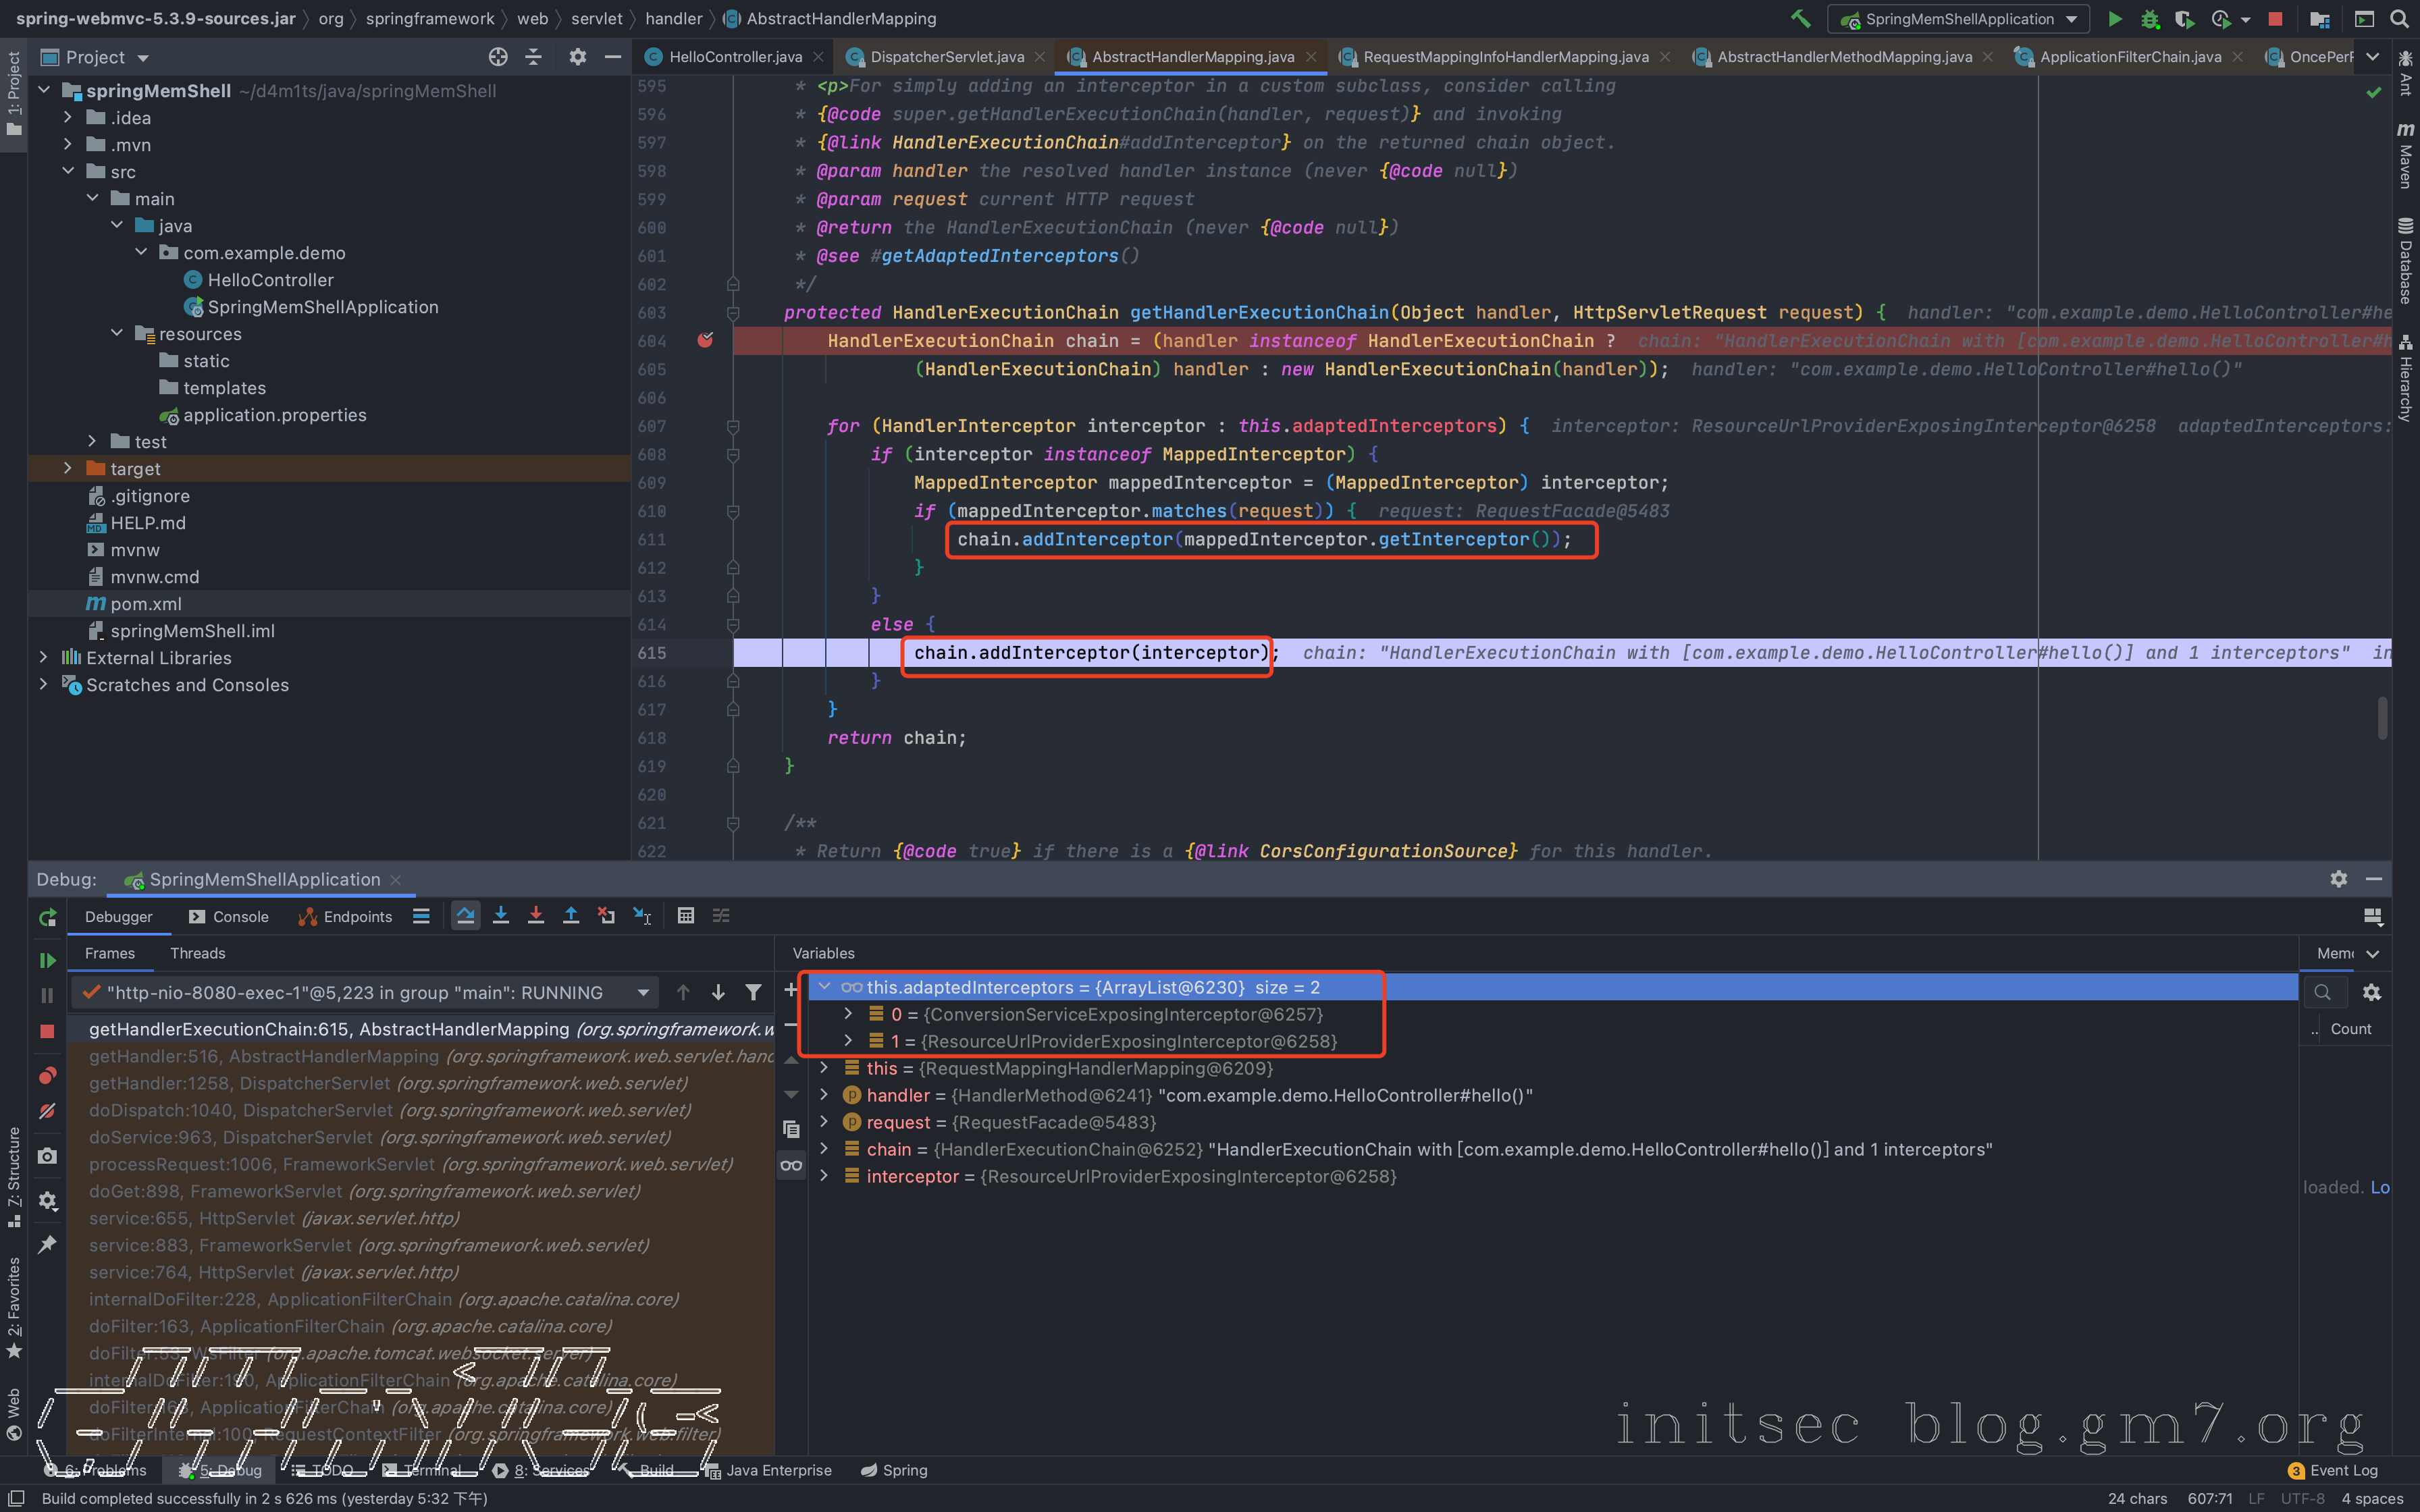
Task: Toggle the breakpoint on line 604
Action: click(x=705, y=341)
